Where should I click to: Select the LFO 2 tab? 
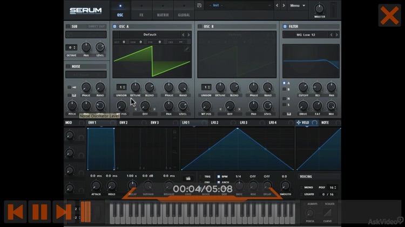pos(214,123)
